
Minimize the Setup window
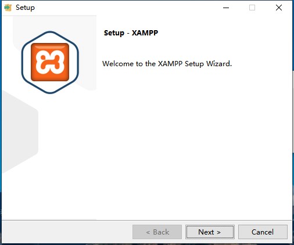(x=226, y=8)
